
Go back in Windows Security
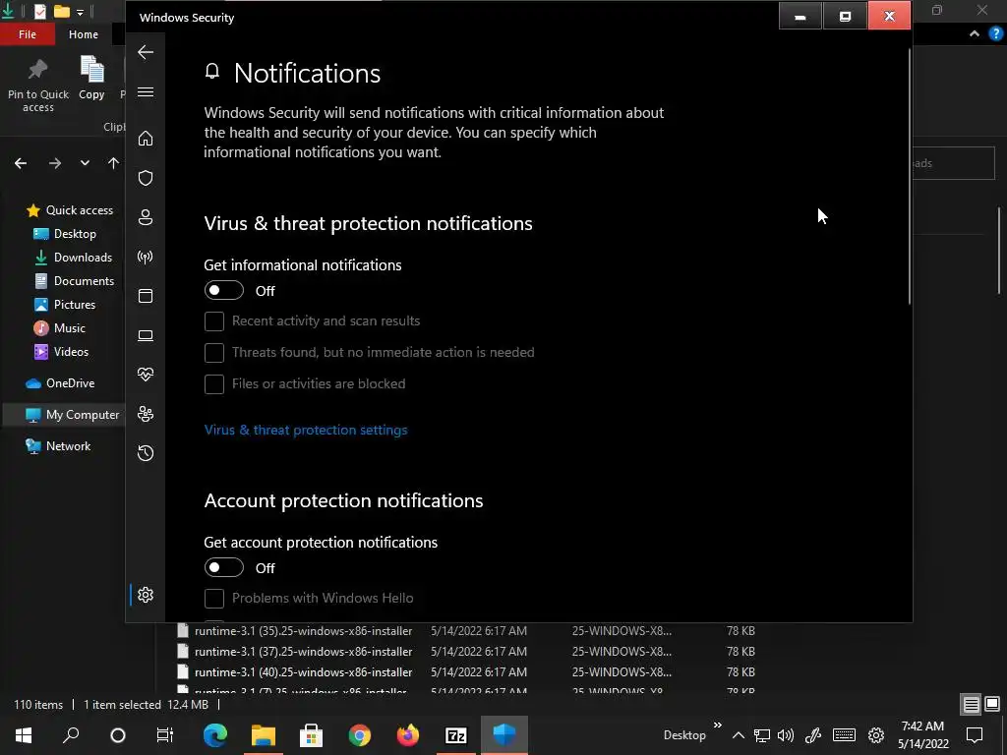coord(146,52)
